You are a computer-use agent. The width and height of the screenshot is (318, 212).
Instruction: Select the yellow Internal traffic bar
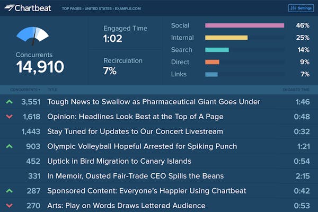226,38
